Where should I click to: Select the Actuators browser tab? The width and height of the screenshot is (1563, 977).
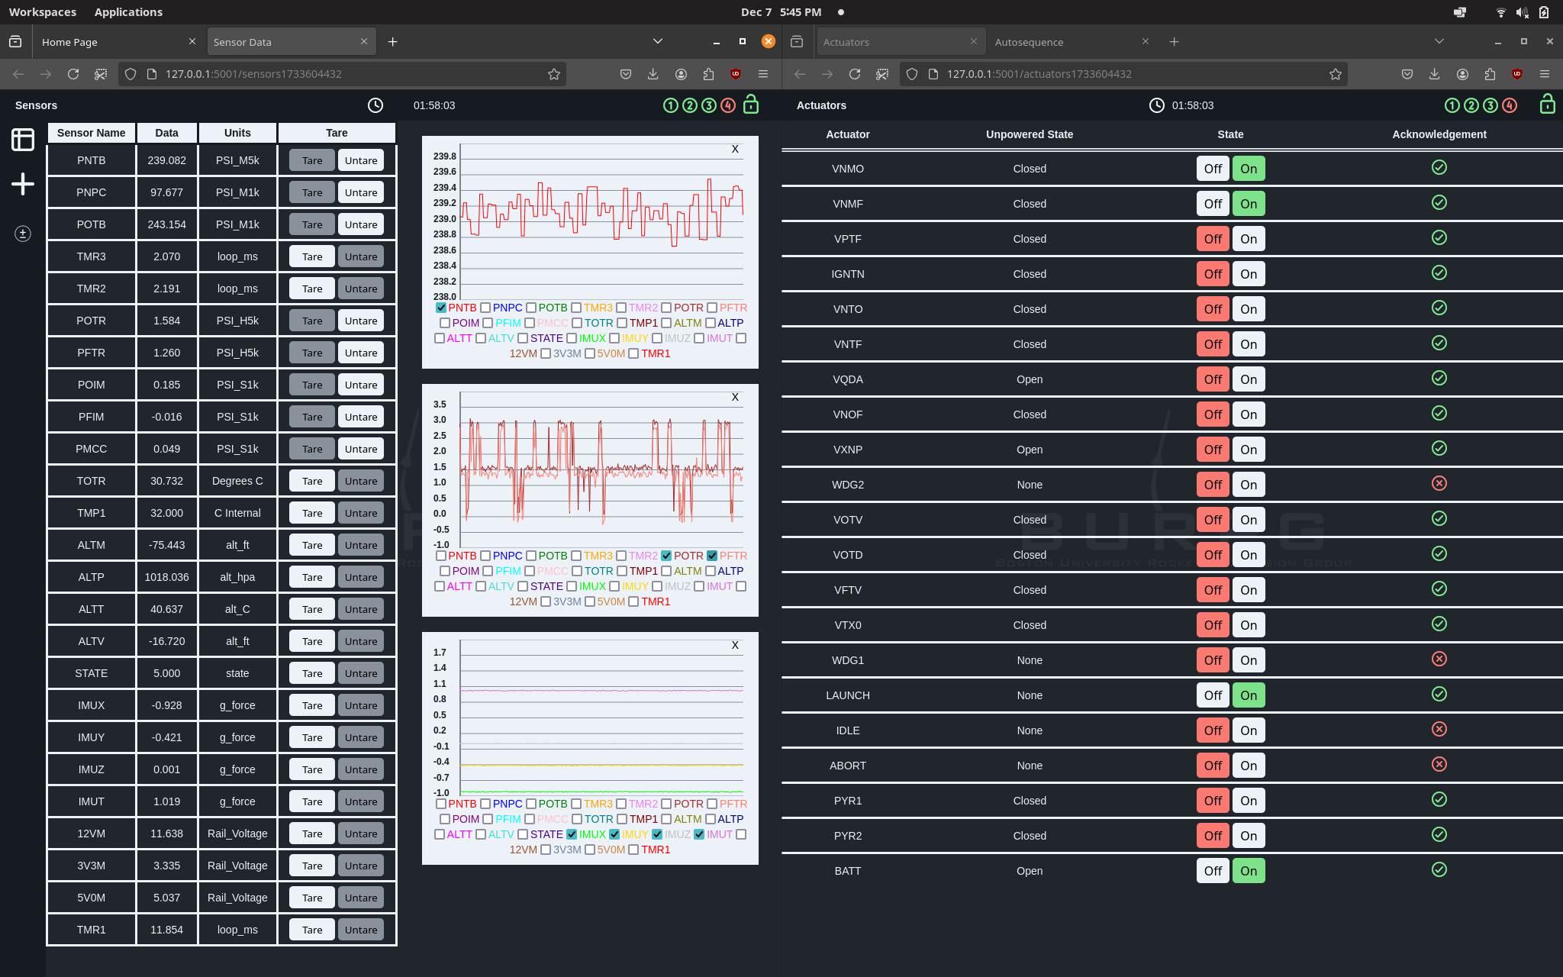[x=901, y=42]
